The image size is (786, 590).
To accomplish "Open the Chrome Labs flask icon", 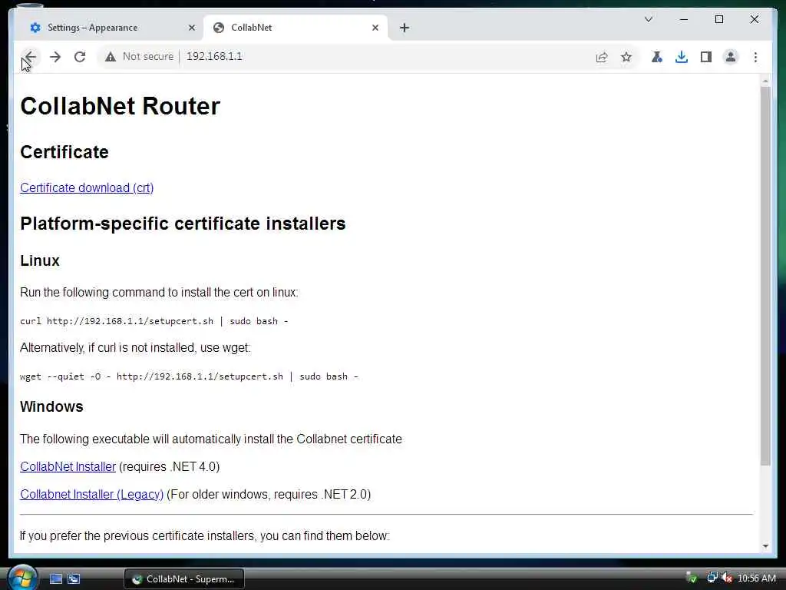I will (x=657, y=57).
